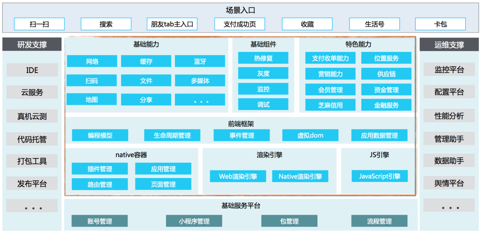Select the 资金管理 box
Screen dimensions: 482x234
click(386, 90)
